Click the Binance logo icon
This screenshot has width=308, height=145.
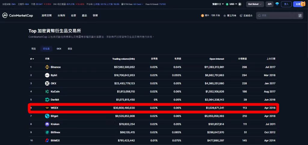click(x=47, y=67)
